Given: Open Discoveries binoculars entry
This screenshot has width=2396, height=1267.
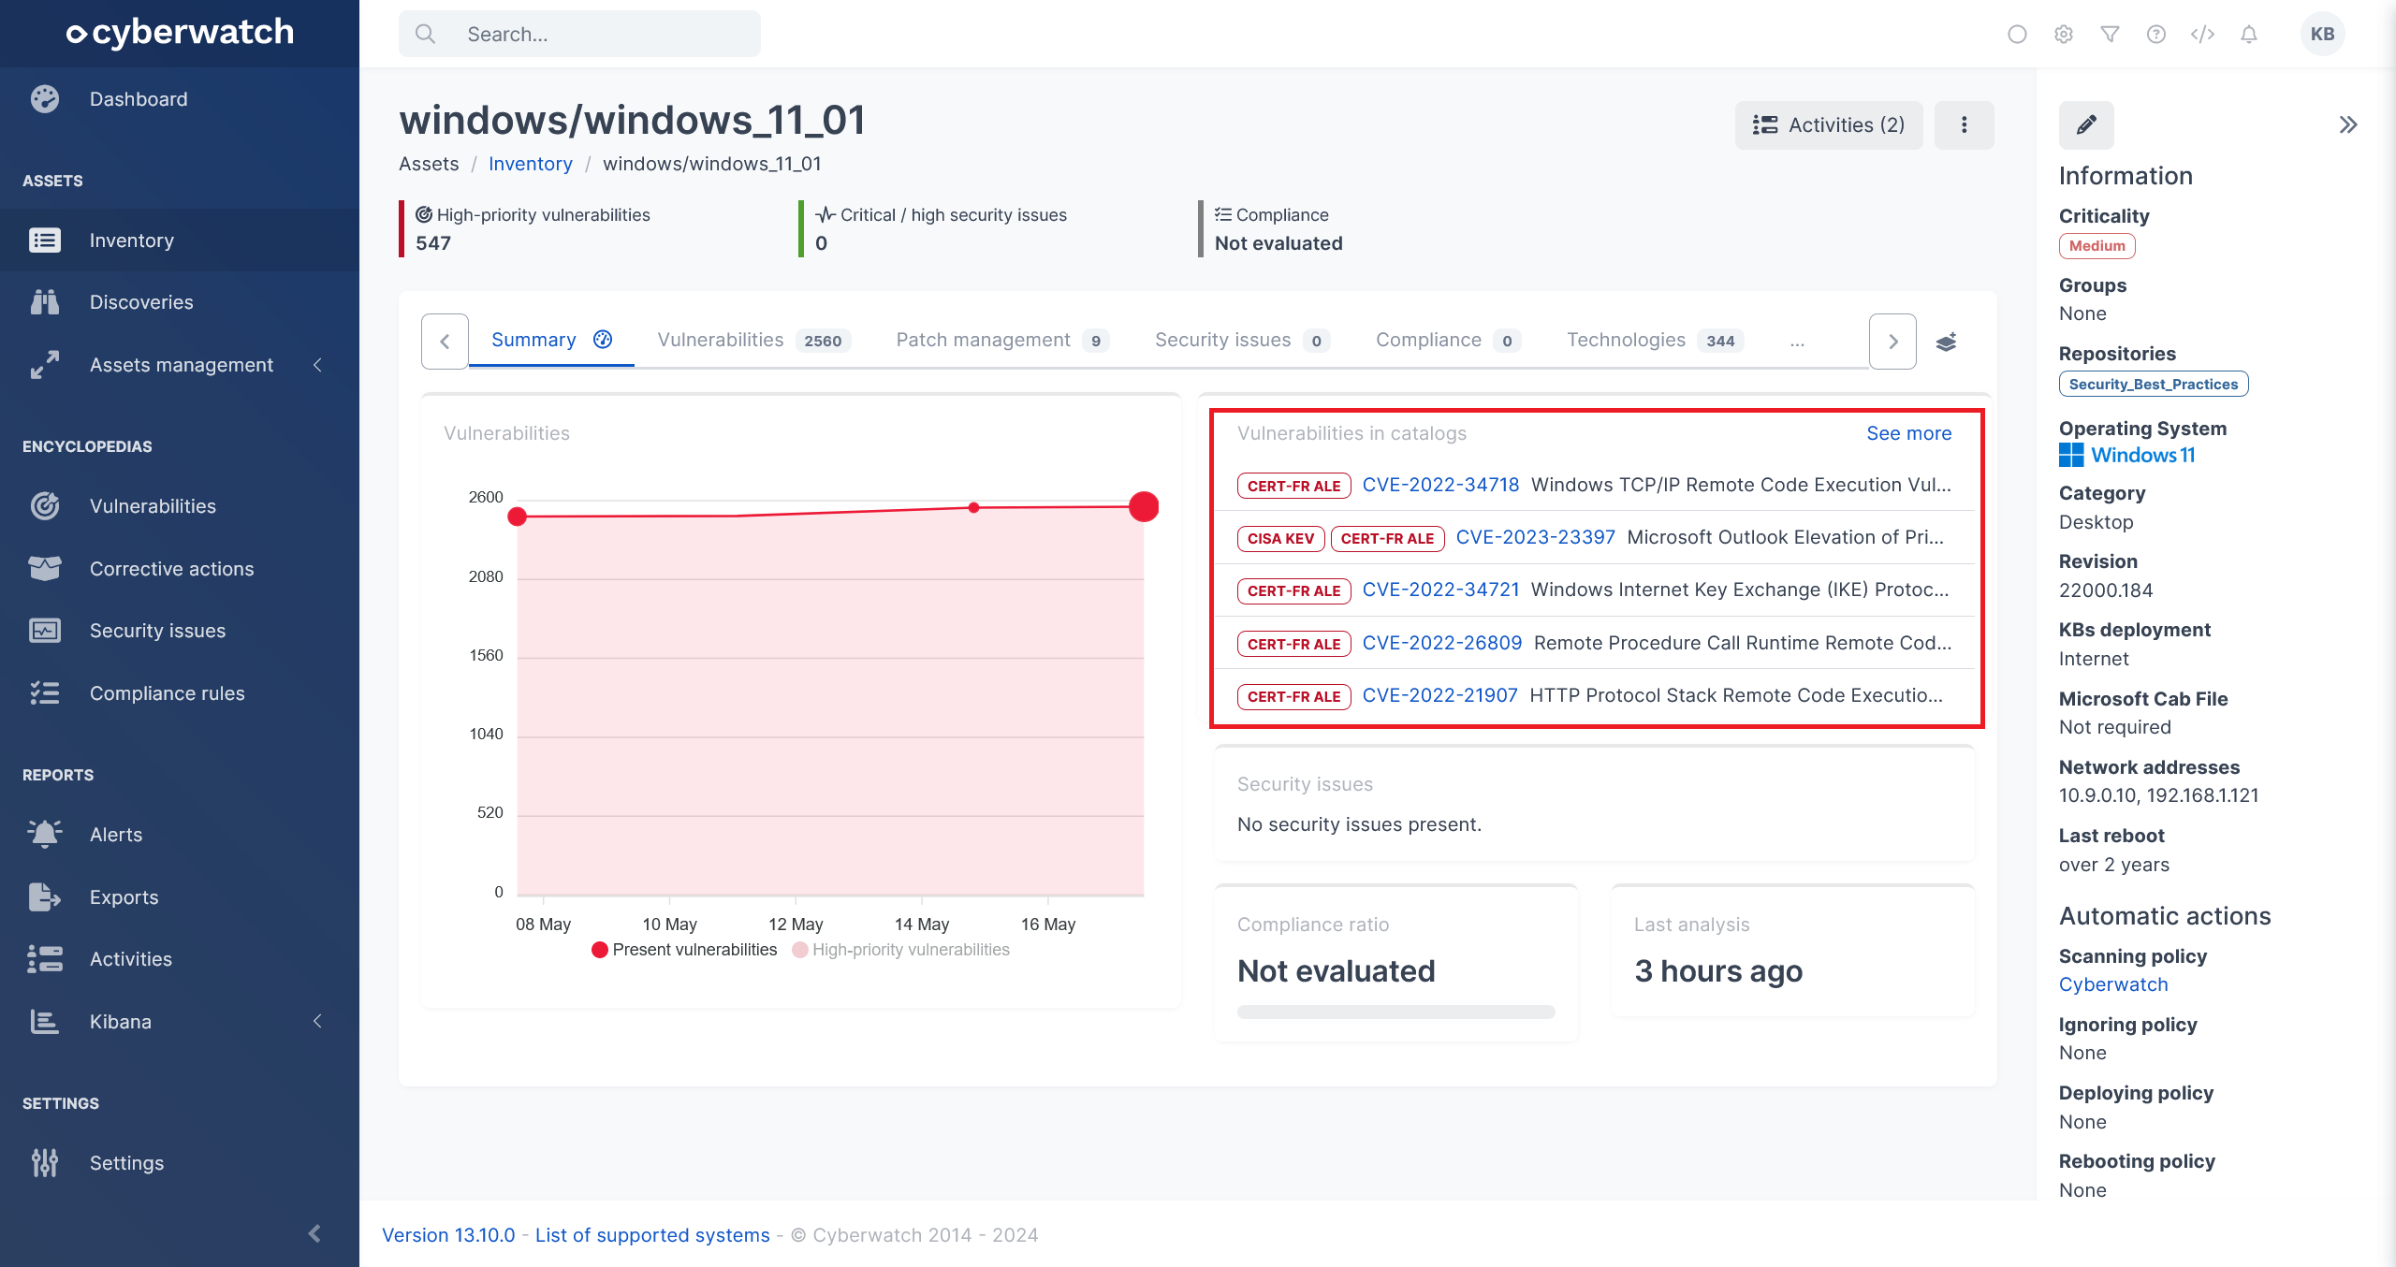Looking at the screenshot, I should [141, 302].
